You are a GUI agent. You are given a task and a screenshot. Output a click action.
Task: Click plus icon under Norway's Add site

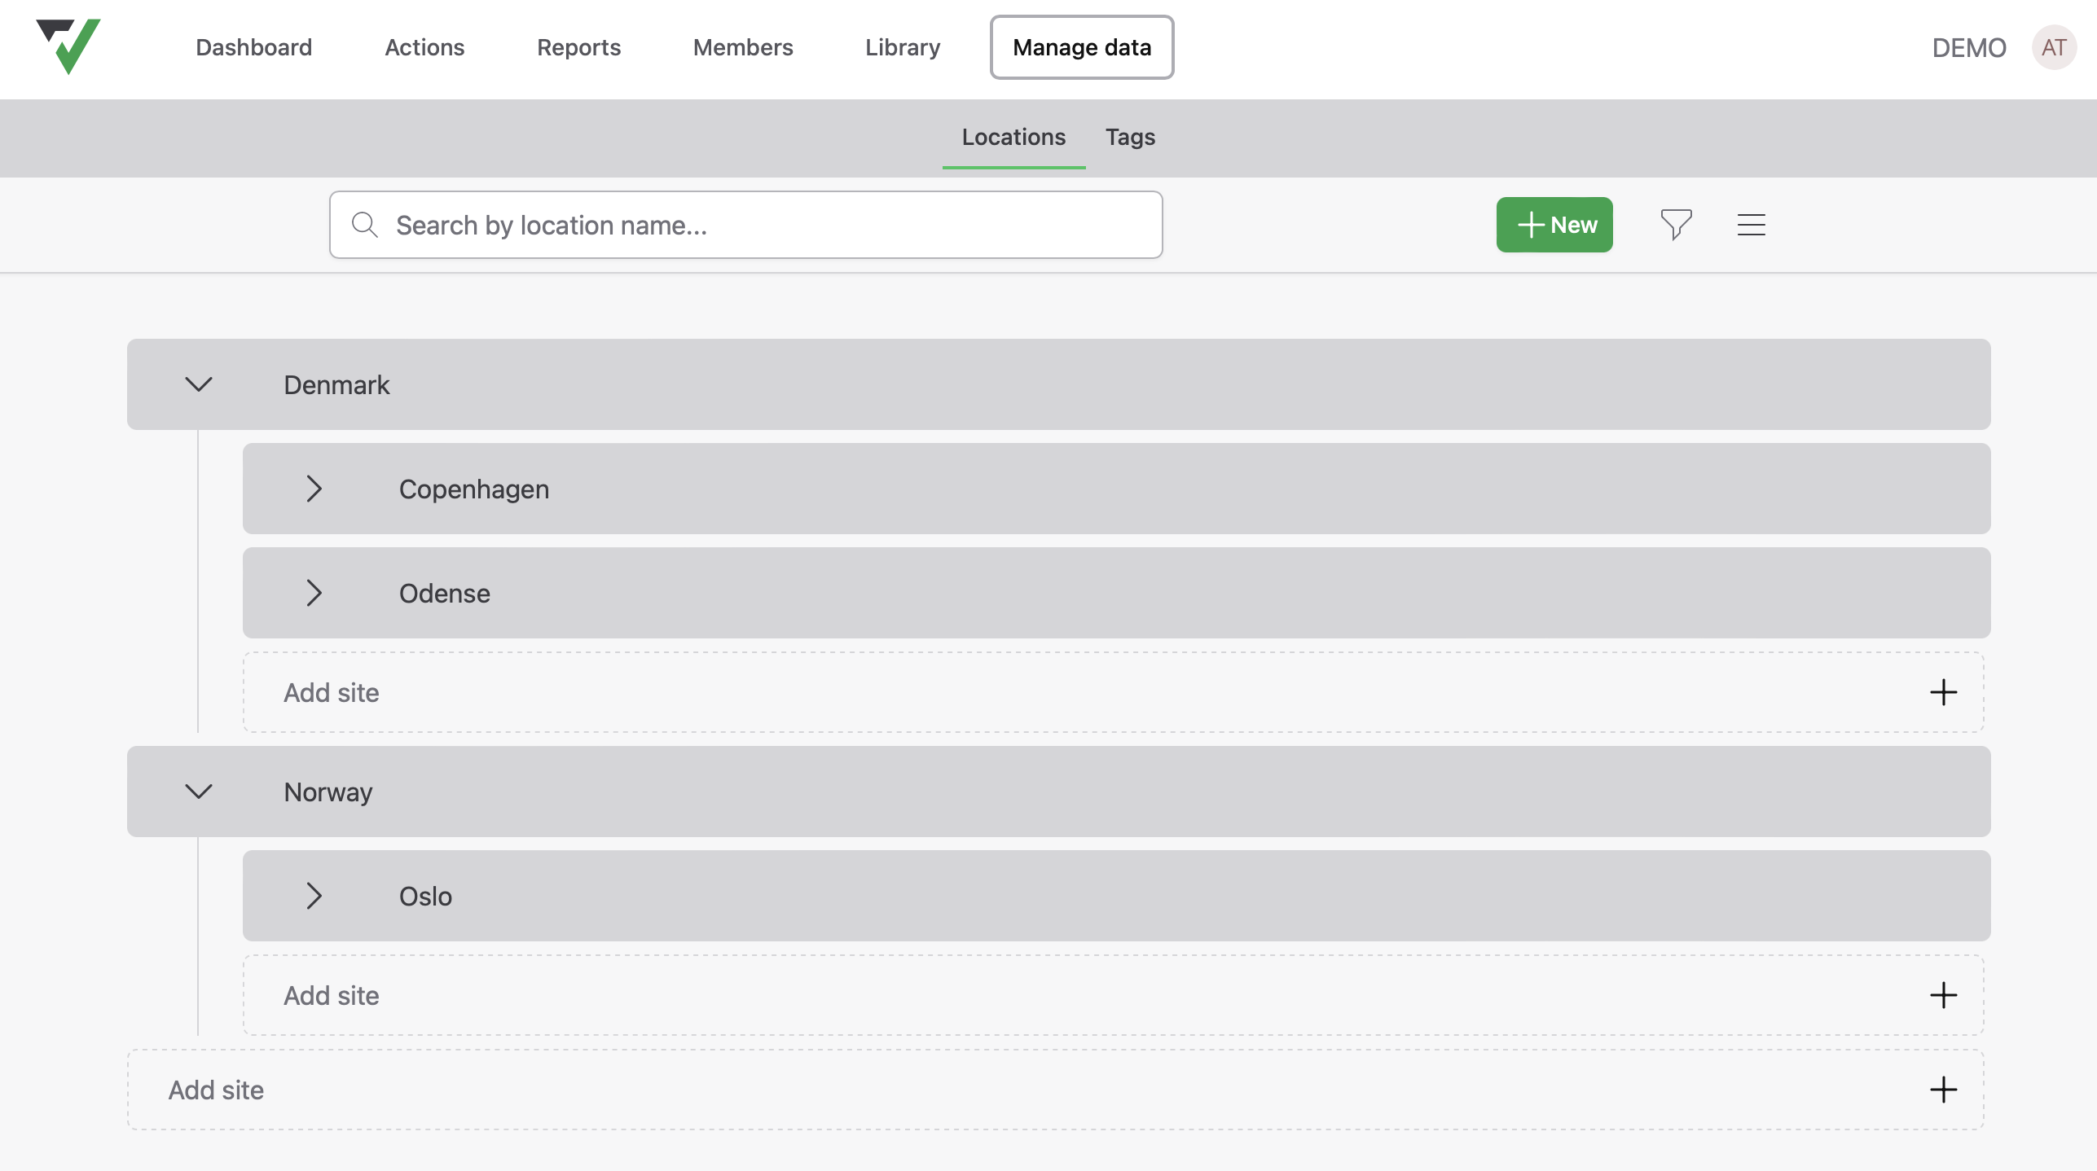click(x=1943, y=995)
